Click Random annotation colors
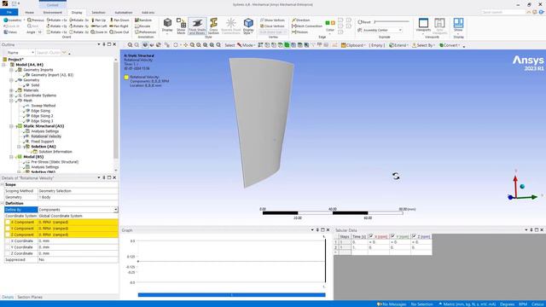This screenshot has width=546, height=307. tap(143, 20)
